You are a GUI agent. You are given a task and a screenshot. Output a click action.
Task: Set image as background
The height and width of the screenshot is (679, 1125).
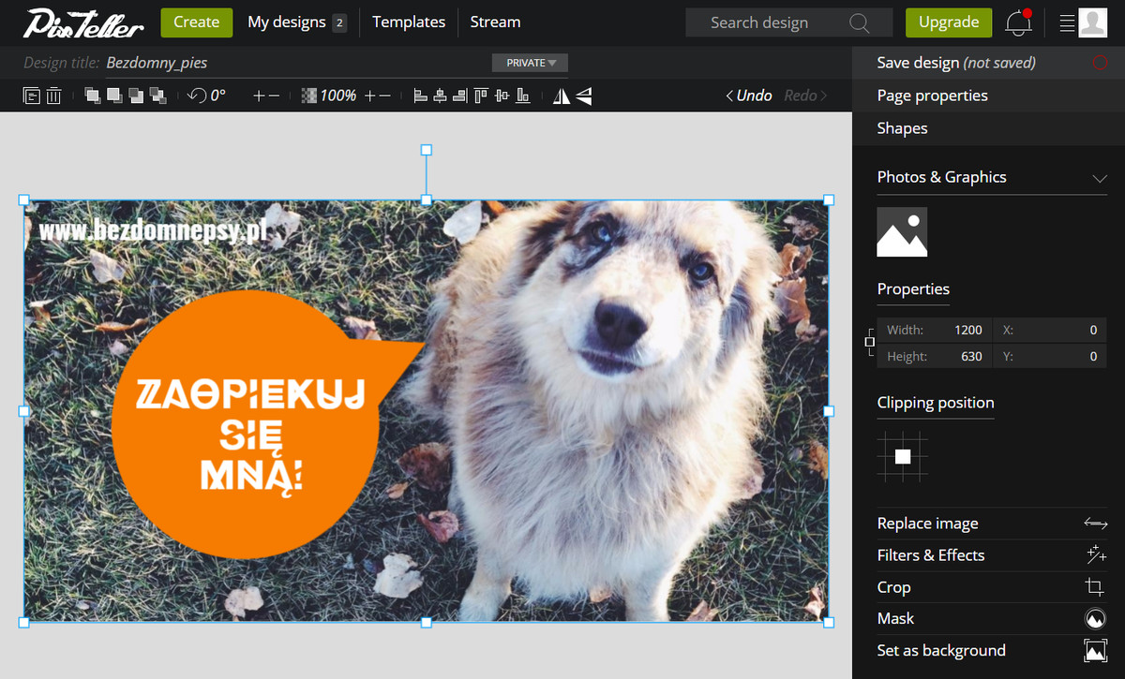pyautogui.click(x=992, y=650)
